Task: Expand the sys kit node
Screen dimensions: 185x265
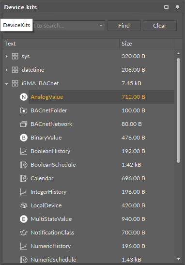Action: [x=7, y=56]
